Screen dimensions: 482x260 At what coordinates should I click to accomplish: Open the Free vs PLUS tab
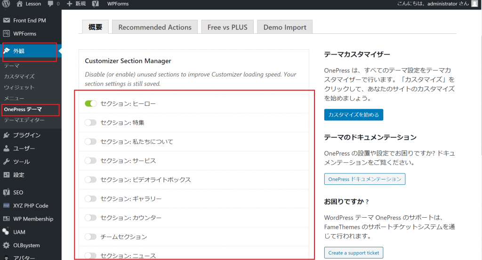tap(227, 27)
